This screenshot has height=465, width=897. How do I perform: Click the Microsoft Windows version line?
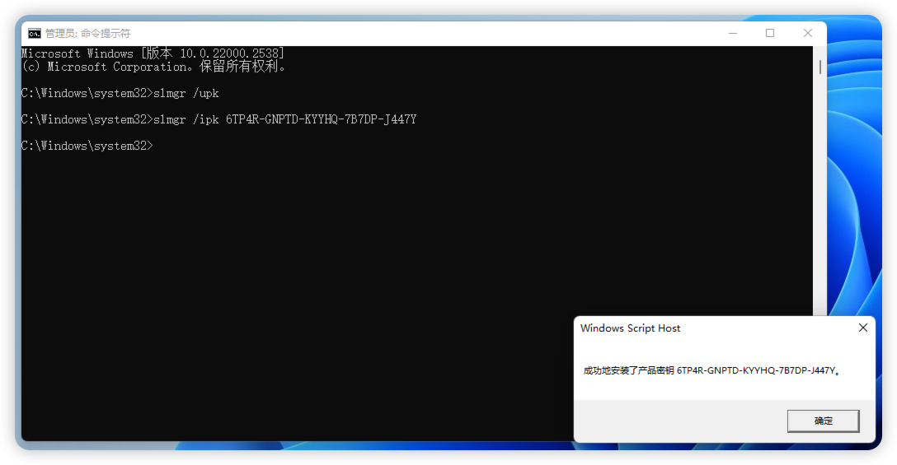pos(153,53)
